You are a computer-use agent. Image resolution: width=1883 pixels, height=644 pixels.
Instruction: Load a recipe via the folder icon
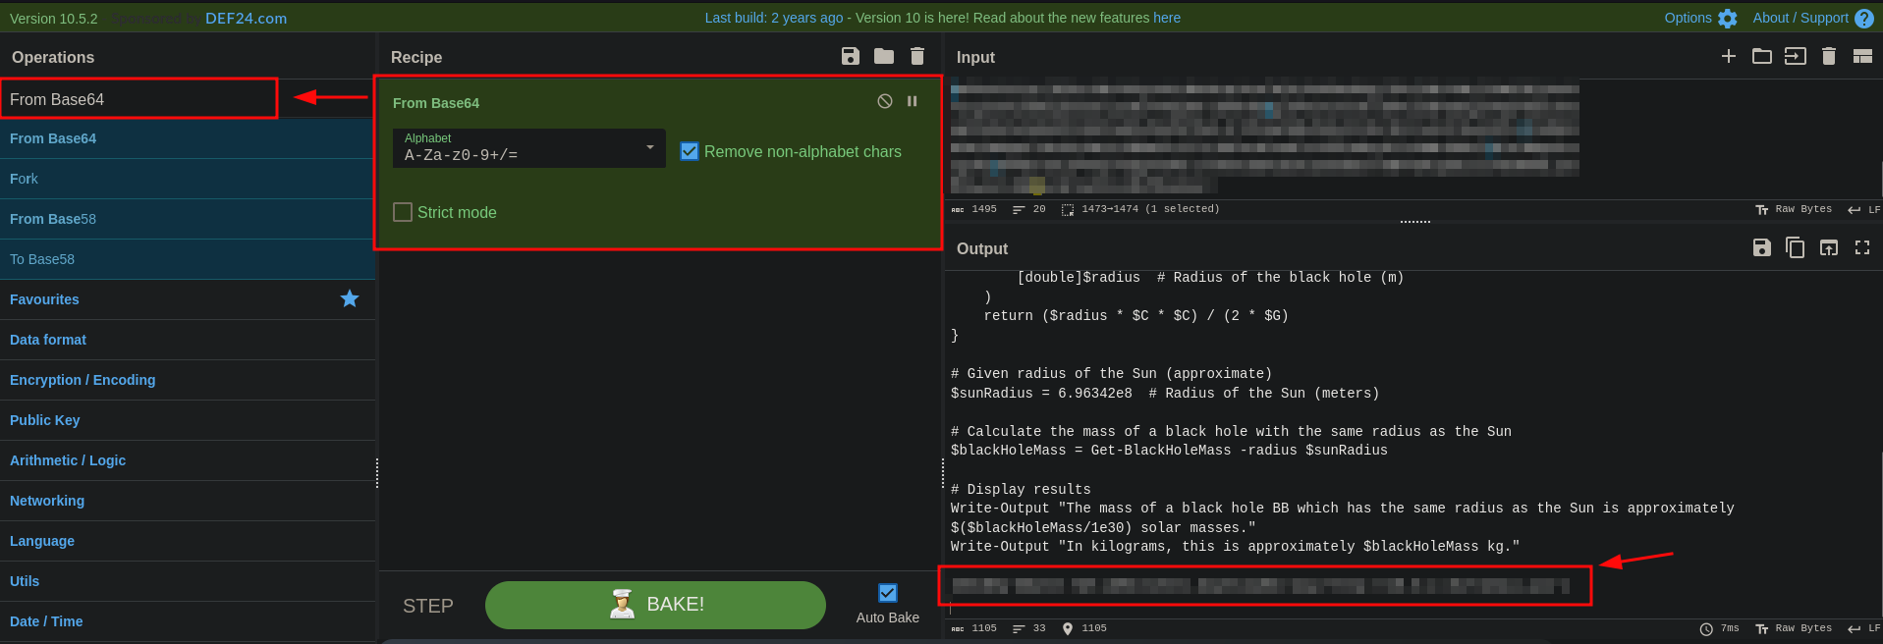(x=884, y=57)
